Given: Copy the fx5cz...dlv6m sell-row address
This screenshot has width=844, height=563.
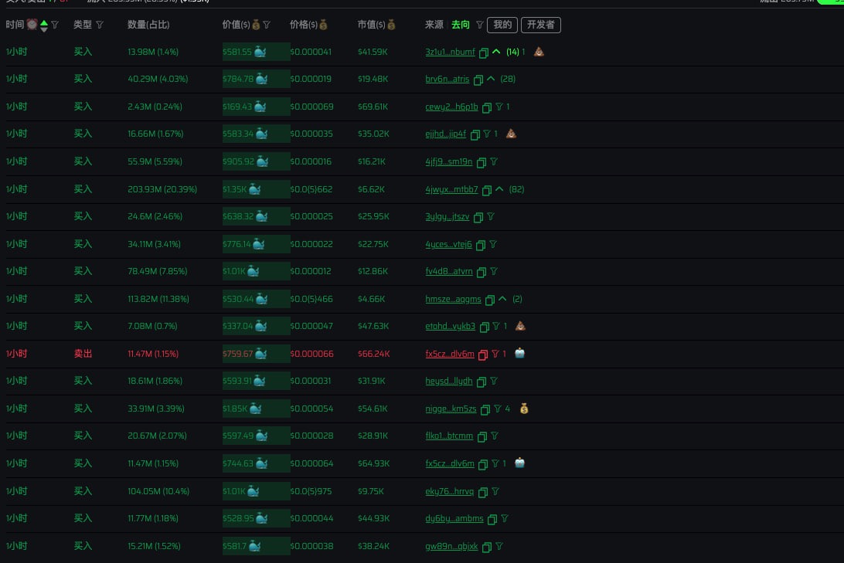Looking at the screenshot, I should (x=483, y=354).
